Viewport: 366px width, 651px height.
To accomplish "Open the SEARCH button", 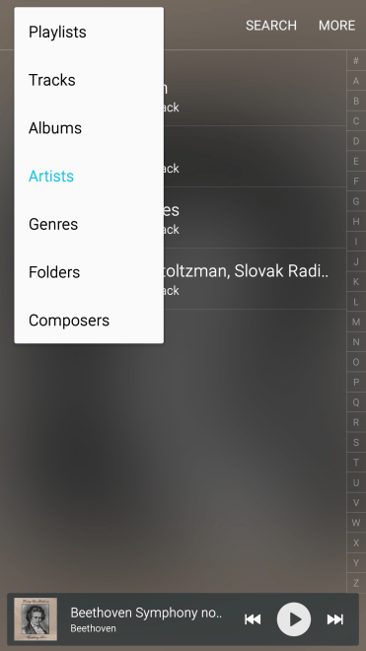I will pos(271,26).
